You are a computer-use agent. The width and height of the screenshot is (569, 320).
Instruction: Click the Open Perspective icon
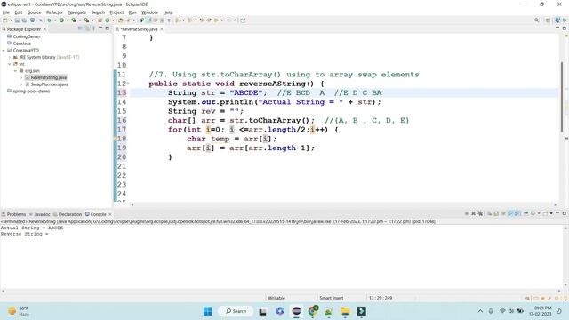point(548,20)
